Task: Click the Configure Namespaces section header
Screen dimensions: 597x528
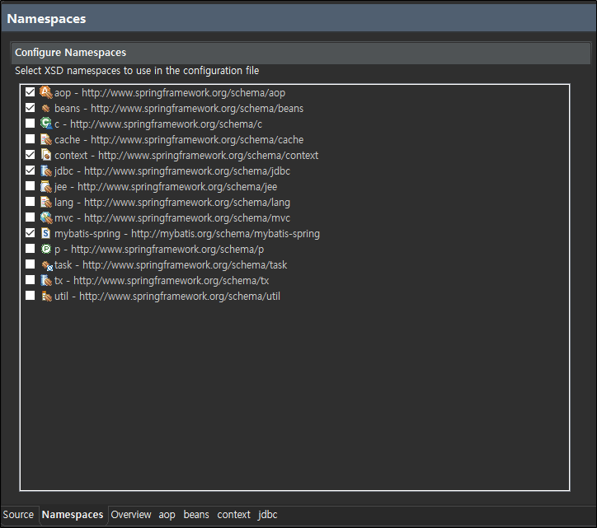Action: tap(301, 53)
